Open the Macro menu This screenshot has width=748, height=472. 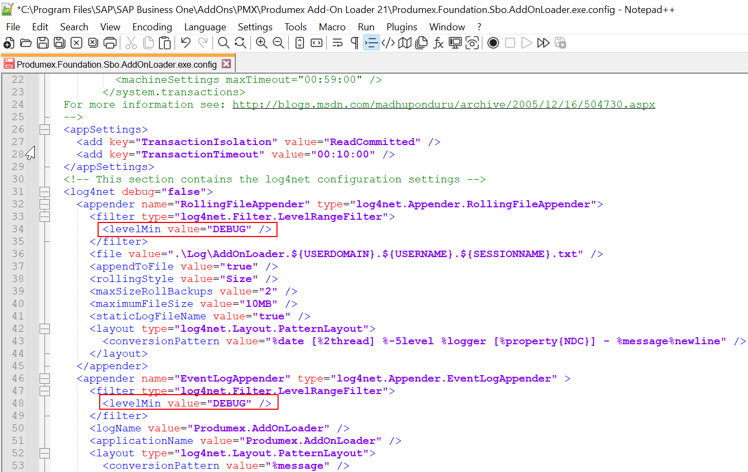click(332, 27)
